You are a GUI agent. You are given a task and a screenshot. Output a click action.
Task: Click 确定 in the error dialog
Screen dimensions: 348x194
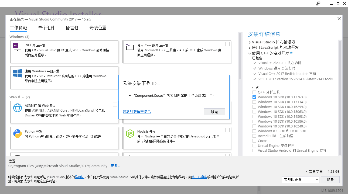click(214, 112)
